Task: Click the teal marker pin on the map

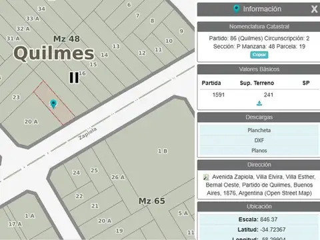Action: 53,104
